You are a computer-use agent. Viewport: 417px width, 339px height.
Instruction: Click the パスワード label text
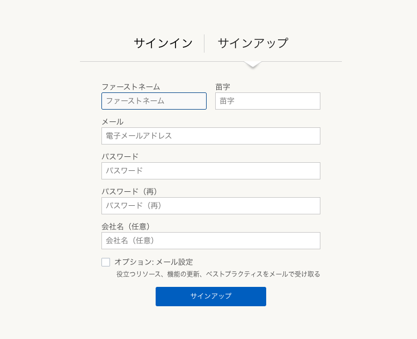(x=120, y=156)
